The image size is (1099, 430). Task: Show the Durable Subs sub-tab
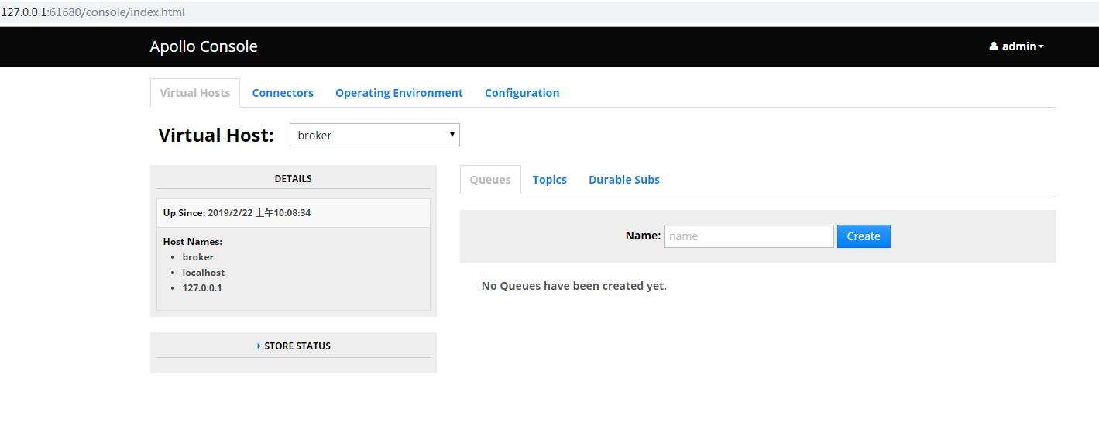(x=624, y=180)
